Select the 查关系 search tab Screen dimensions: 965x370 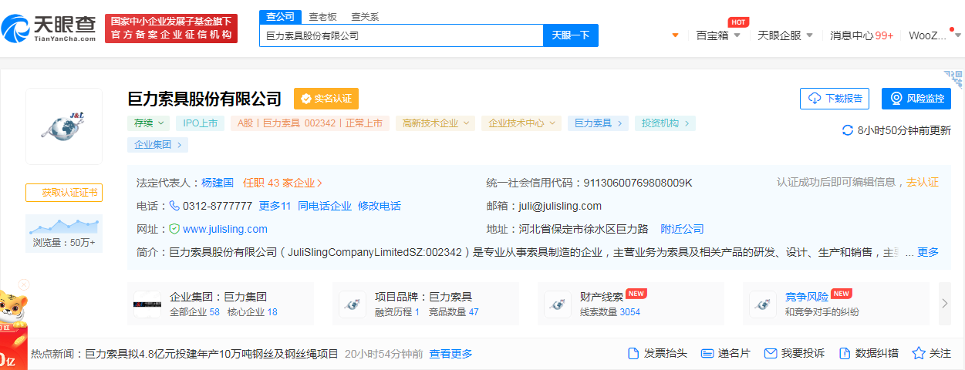coord(365,17)
